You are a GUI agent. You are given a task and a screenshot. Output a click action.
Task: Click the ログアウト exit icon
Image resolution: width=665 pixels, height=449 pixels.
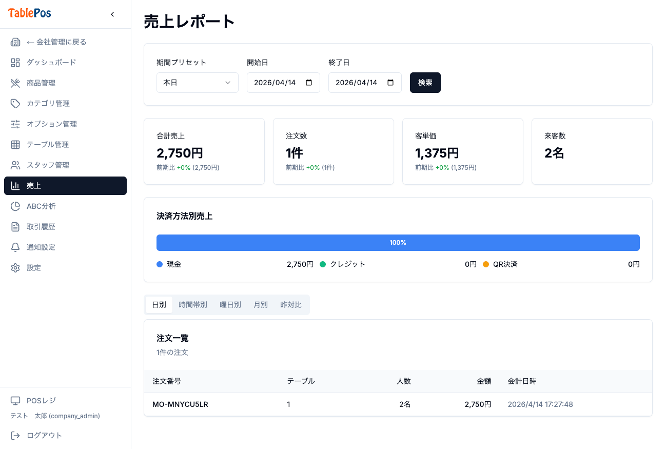tap(15, 436)
